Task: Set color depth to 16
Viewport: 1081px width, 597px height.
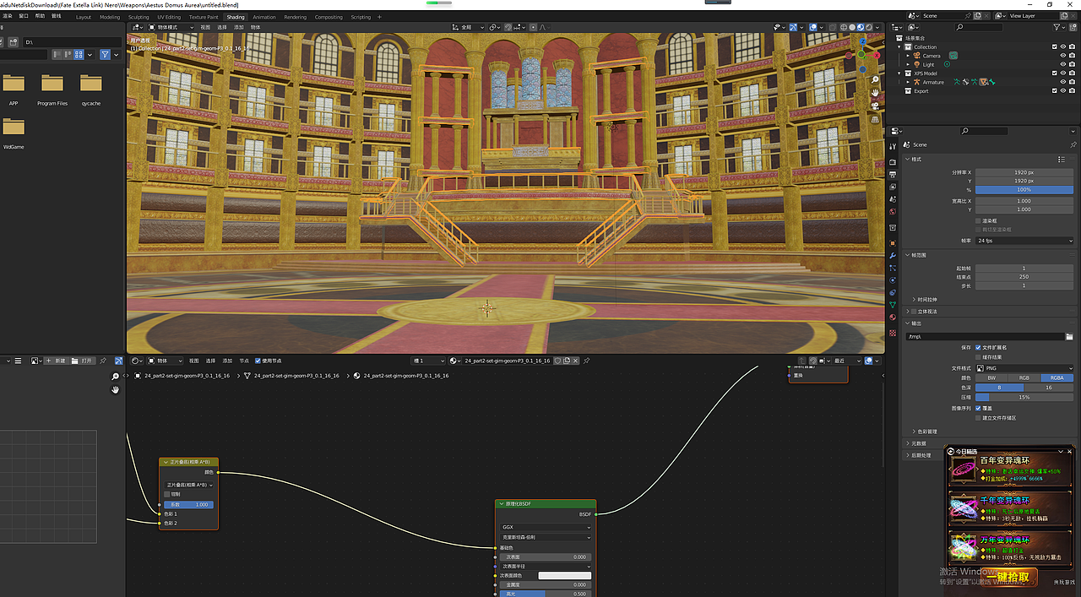Action: click(x=1049, y=388)
